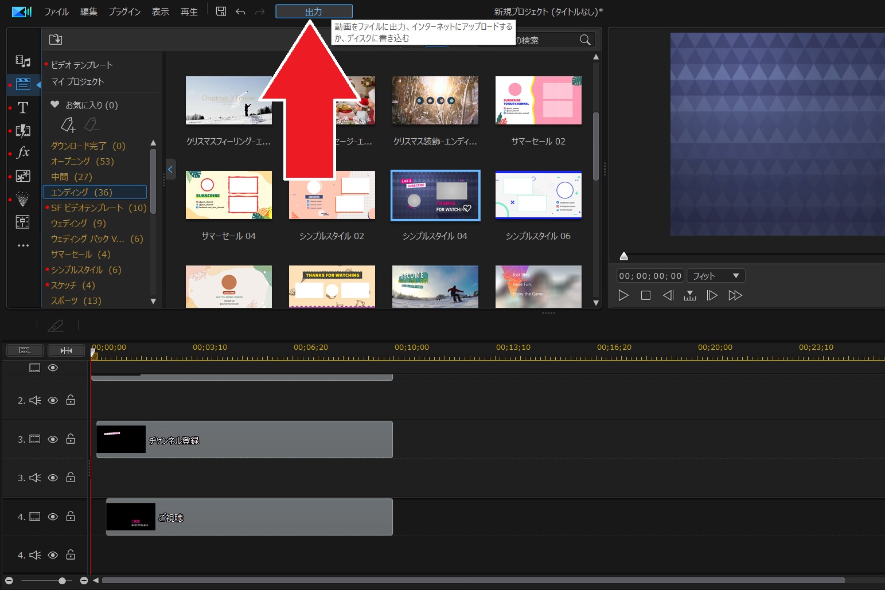Screen dimensions: 885x590
Task: Open the プラグイン menu
Action: [x=124, y=11]
